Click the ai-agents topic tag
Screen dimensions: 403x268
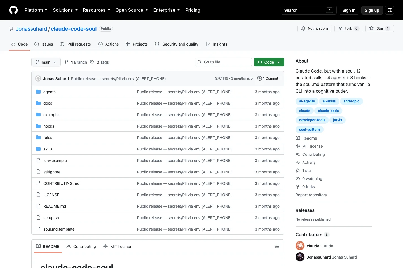click(x=307, y=101)
